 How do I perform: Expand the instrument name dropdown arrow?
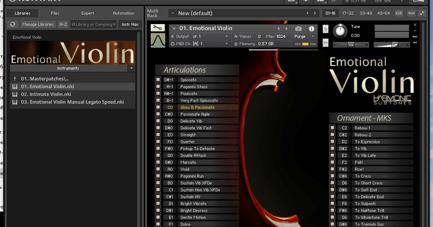tap(174, 28)
